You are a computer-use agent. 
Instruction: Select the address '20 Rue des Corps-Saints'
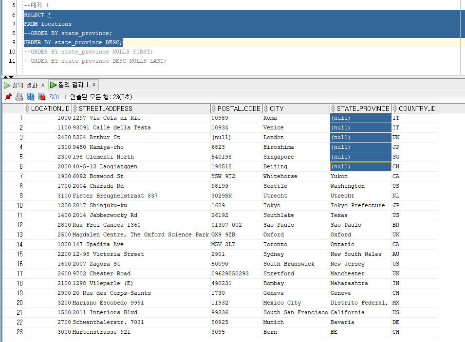pos(141,293)
